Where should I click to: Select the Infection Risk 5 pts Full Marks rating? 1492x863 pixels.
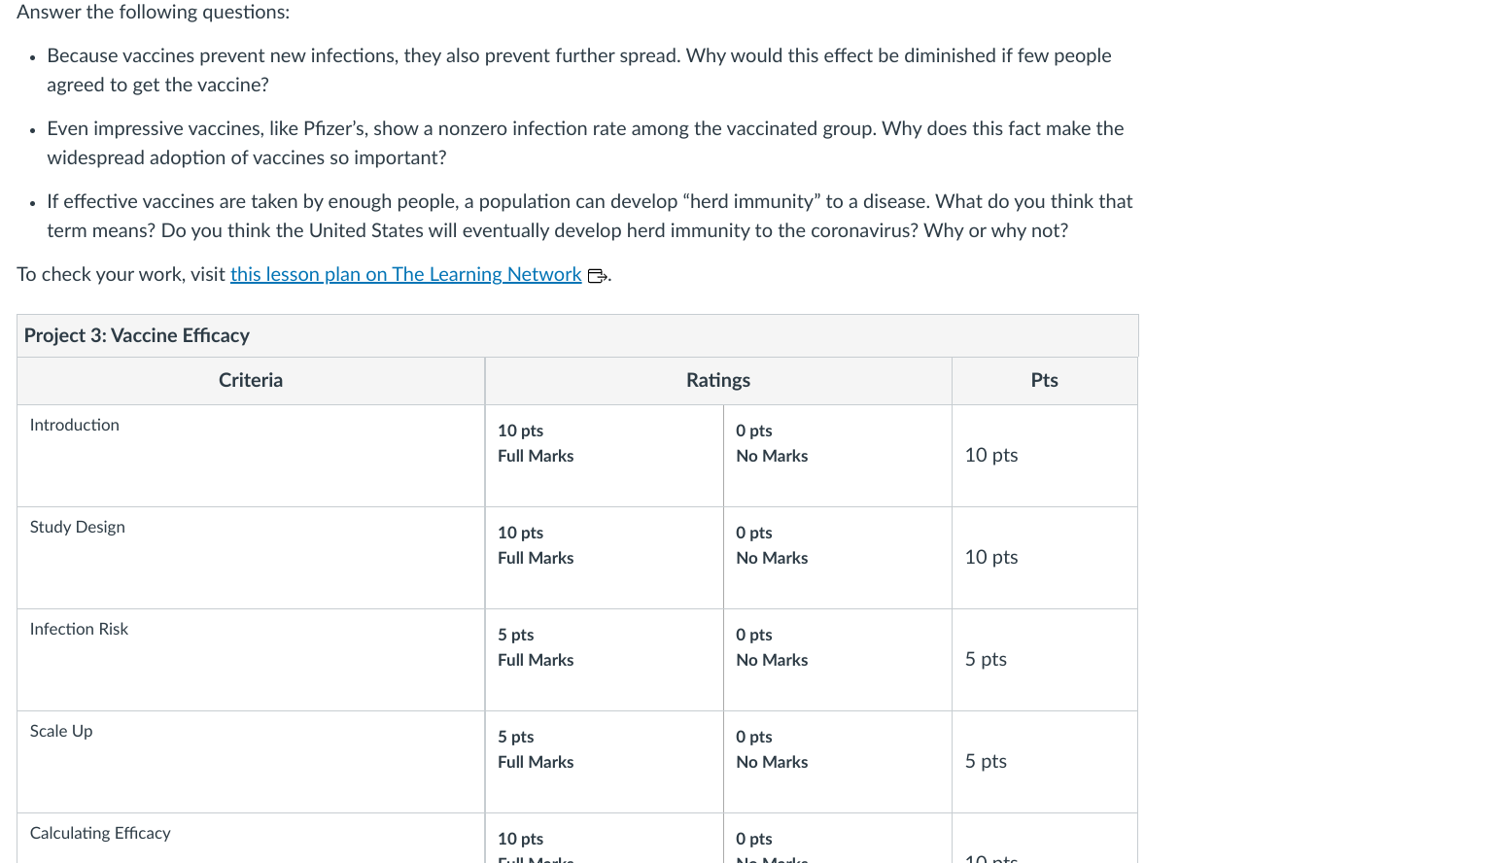click(x=604, y=660)
